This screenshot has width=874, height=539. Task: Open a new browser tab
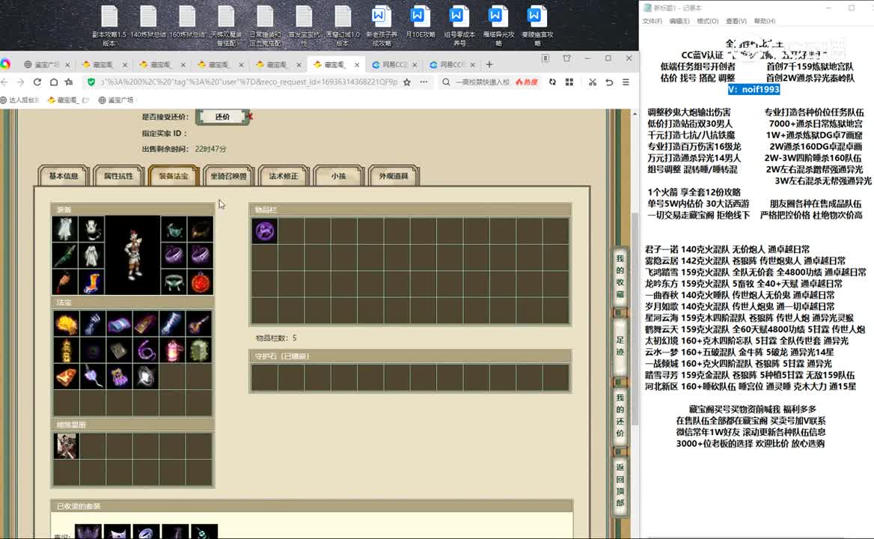[x=489, y=64]
